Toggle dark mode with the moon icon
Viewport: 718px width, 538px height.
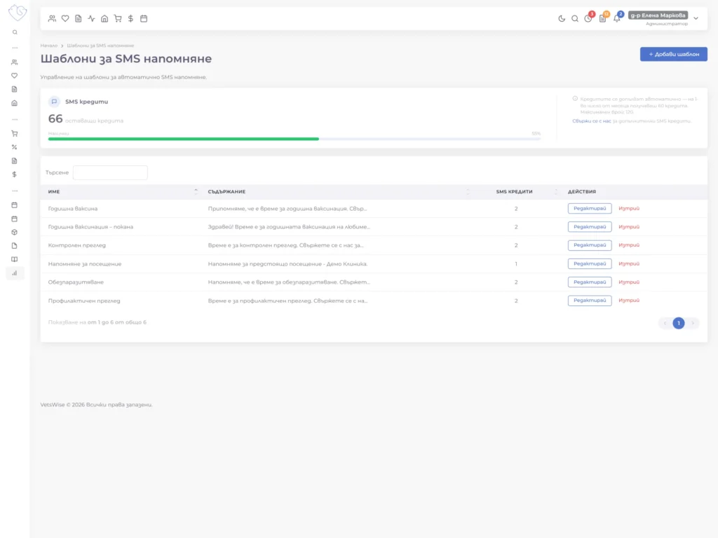click(x=562, y=19)
